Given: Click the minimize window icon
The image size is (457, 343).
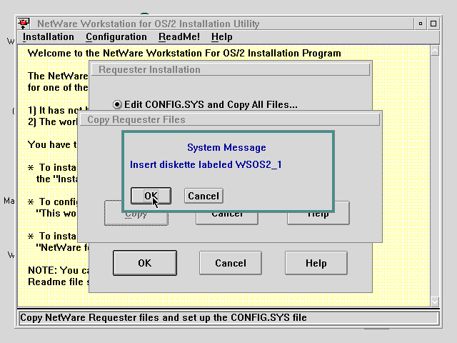Looking at the screenshot, I should (x=417, y=24).
